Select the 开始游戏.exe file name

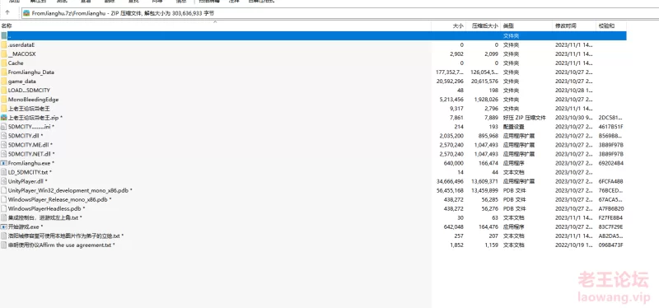pyautogui.click(x=26, y=227)
